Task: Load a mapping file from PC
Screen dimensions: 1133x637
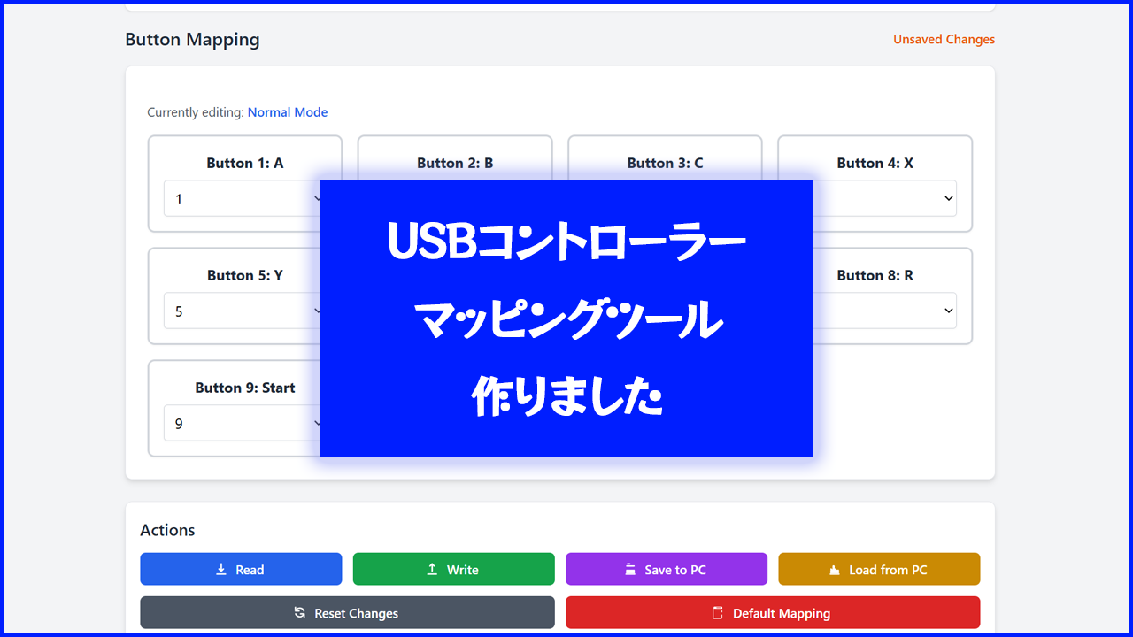Action: coord(879,569)
